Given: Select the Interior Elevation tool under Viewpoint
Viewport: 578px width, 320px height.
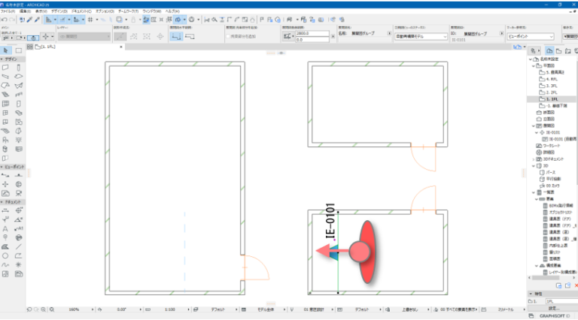Looking at the screenshot, I should [5, 184].
